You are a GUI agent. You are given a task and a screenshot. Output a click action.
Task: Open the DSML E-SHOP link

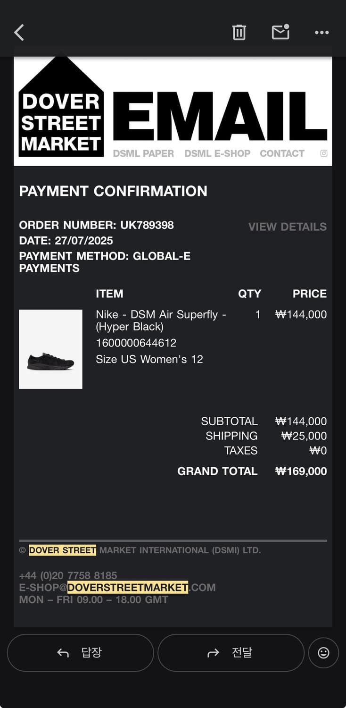click(x=217, y=153)
